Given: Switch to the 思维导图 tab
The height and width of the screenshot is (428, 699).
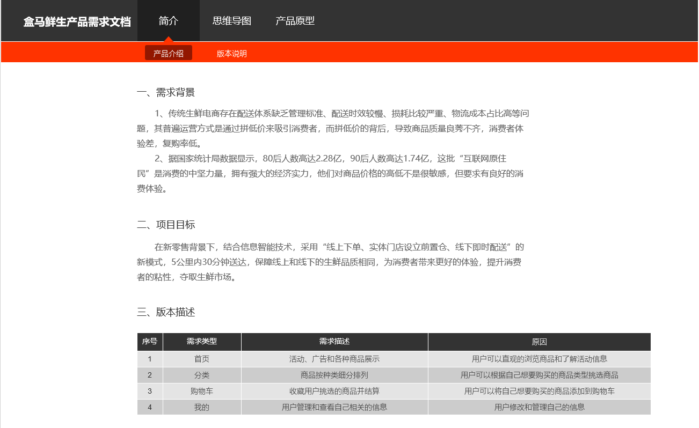Looking at the screenshot, I should coord(232,21).
